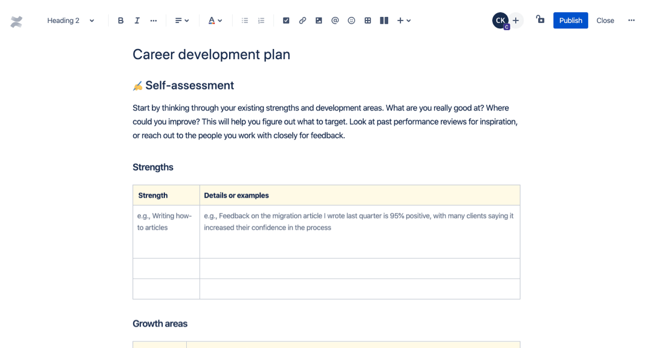
Task: Toggle italic formatting
Action: click(137, 20)
